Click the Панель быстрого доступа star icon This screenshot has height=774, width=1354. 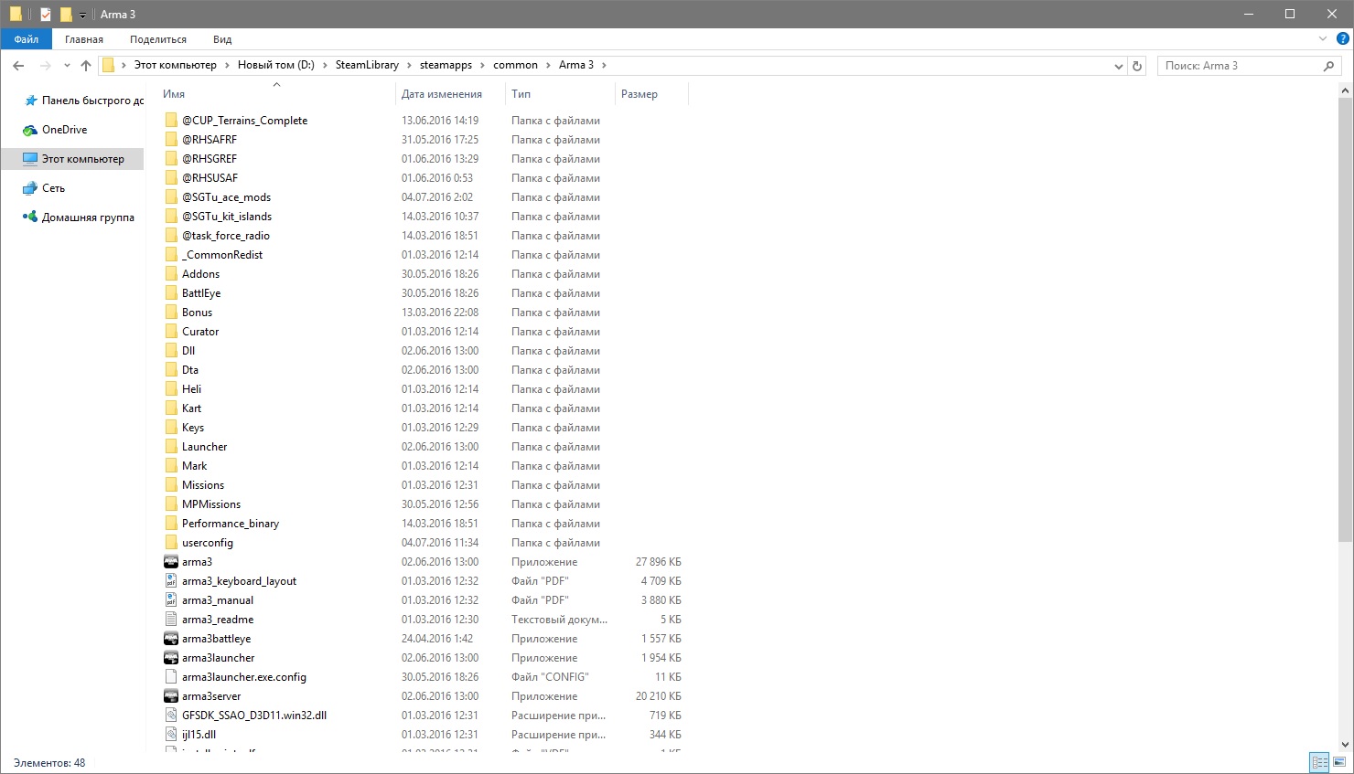click(30, 101)
